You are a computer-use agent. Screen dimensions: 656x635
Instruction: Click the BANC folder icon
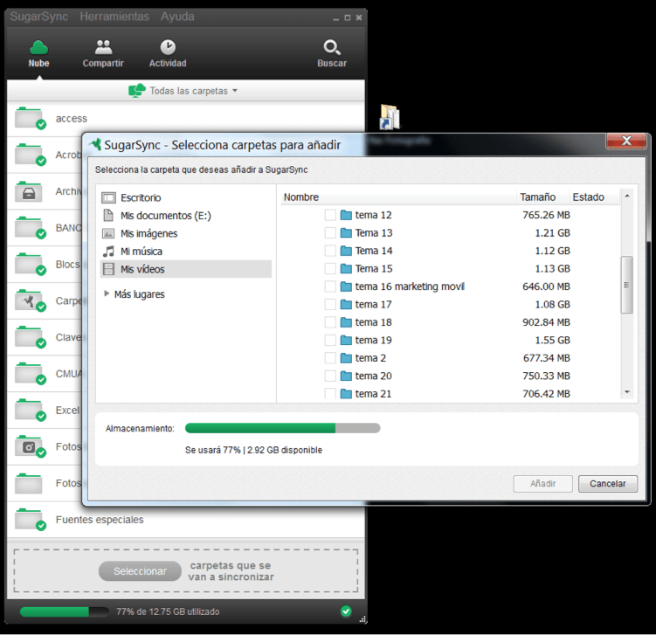[30, 228]
